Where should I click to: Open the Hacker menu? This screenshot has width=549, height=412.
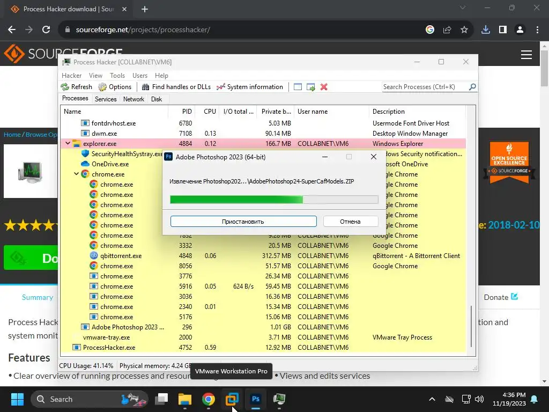(71, 75)
